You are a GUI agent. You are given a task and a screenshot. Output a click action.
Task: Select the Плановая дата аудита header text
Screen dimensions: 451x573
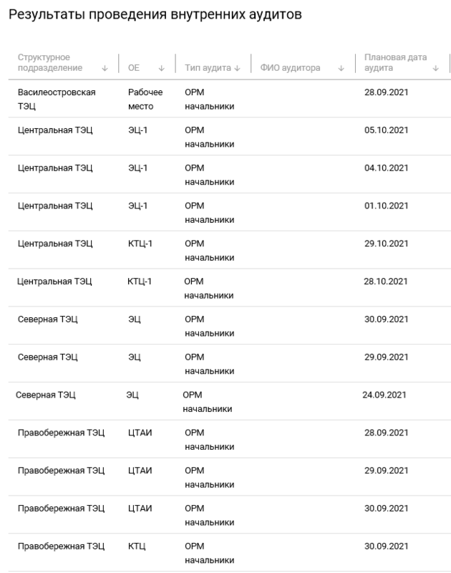coord(395,62)
